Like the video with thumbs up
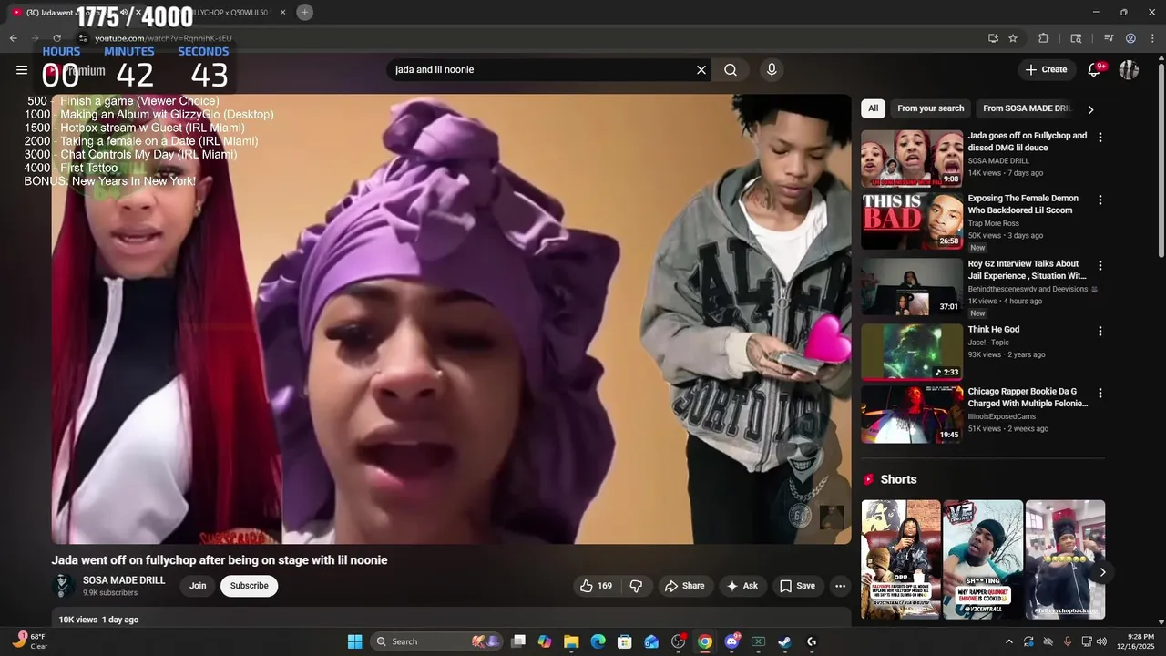Viewport: 1166px width, 656px height. 596,586
